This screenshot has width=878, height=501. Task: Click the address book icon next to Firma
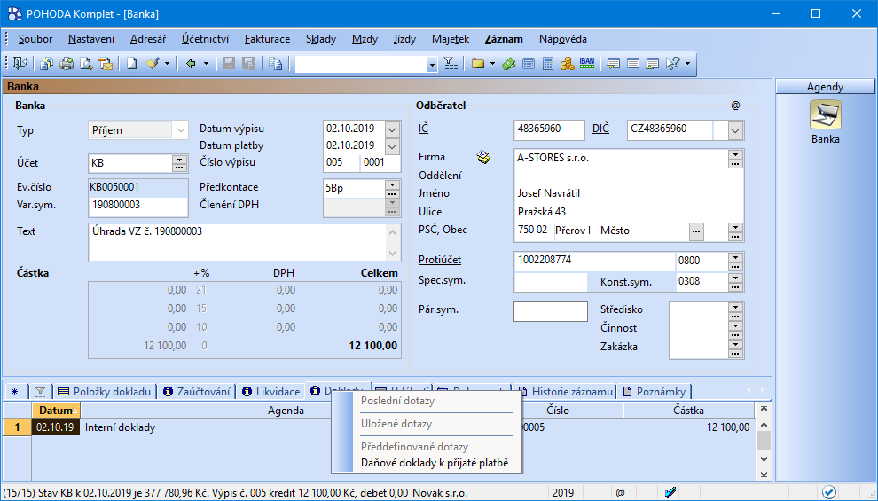point(483,157)
